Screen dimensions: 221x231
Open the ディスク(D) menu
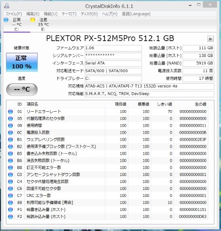click(89, 14)
